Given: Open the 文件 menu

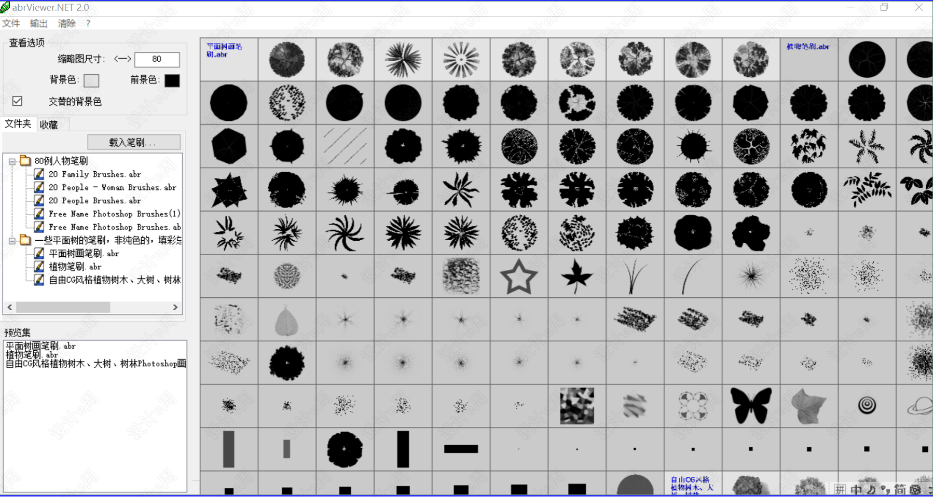Looking at the screenshot, I should pos(11,23).
